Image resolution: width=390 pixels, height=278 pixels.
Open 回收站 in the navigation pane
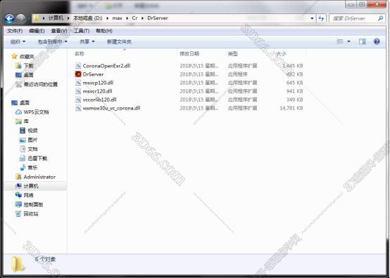[31, 214]
